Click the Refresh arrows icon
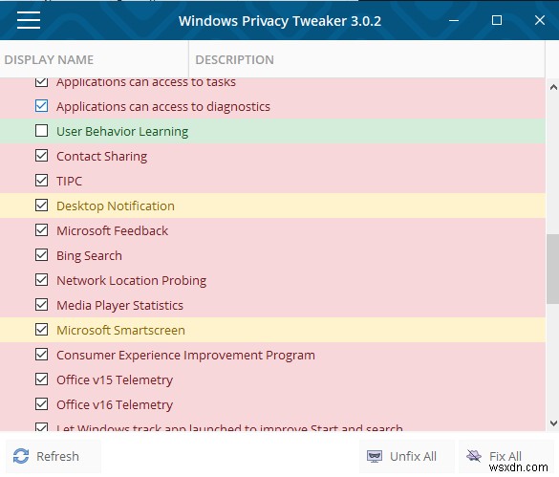Image resolution: width=559 pixels, height=477 pixels. pos(21,456)
